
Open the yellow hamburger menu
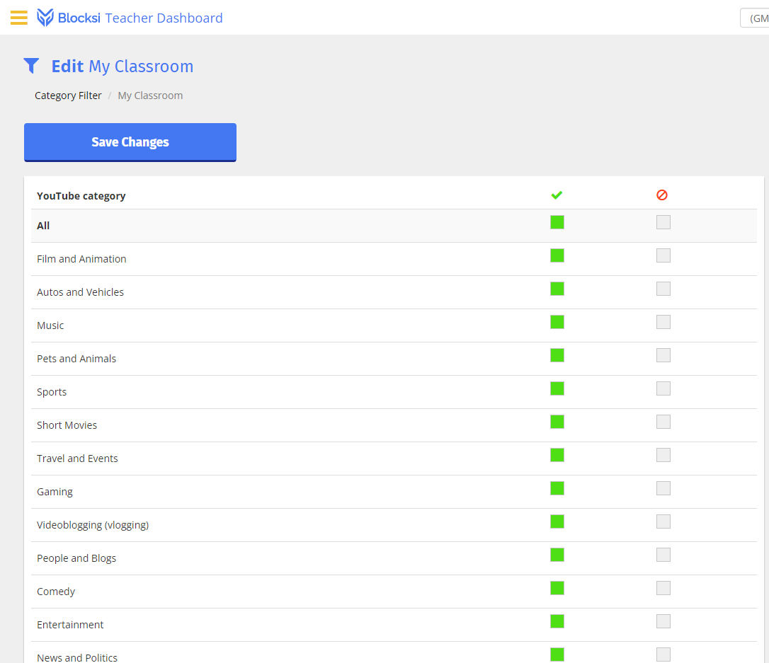click(19, 18)
